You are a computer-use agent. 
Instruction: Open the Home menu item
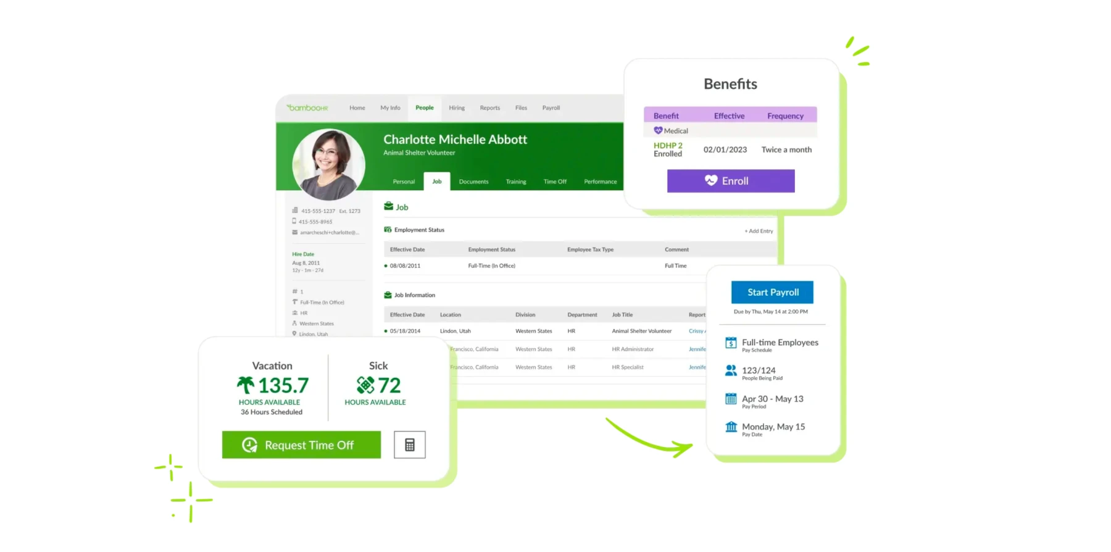[x=357, y=108]
